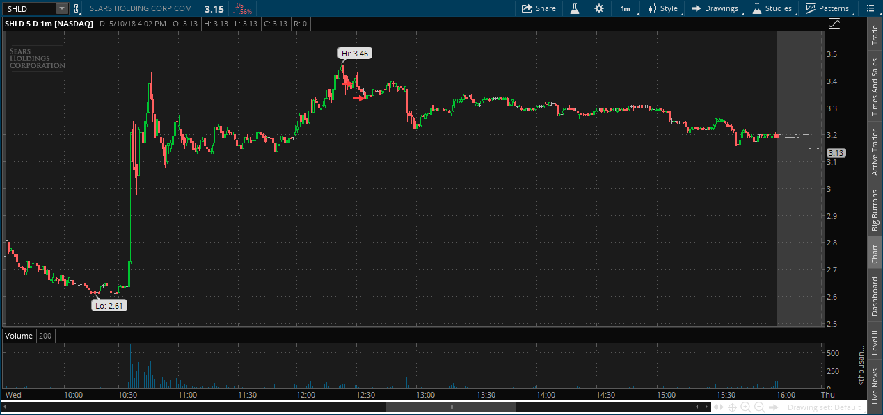Switch to the Trade side tab

875,35
